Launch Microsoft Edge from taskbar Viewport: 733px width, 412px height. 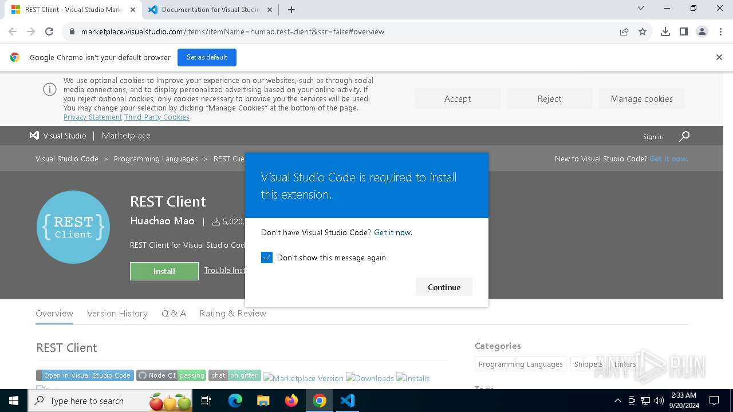235,401
